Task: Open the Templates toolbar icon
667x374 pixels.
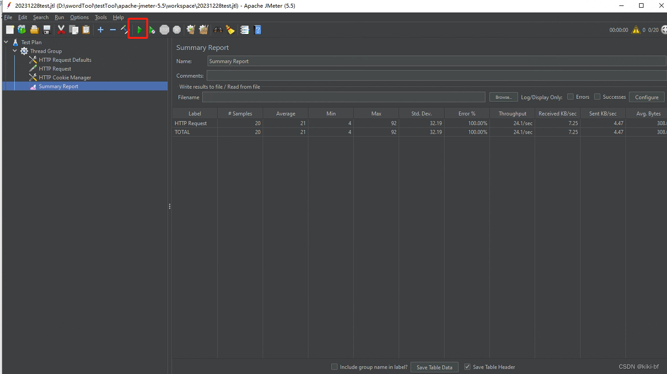Action: point(22,30)
